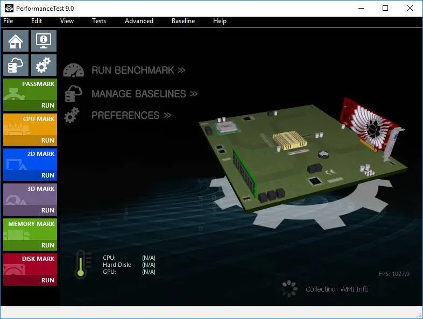Click the PerformanceTest app icon in title bar

[9, 8]
